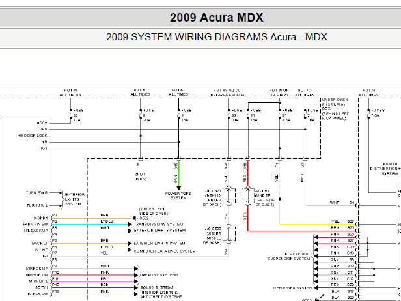Click the "2009 Acura MDX" page title

tap(216, 18)
